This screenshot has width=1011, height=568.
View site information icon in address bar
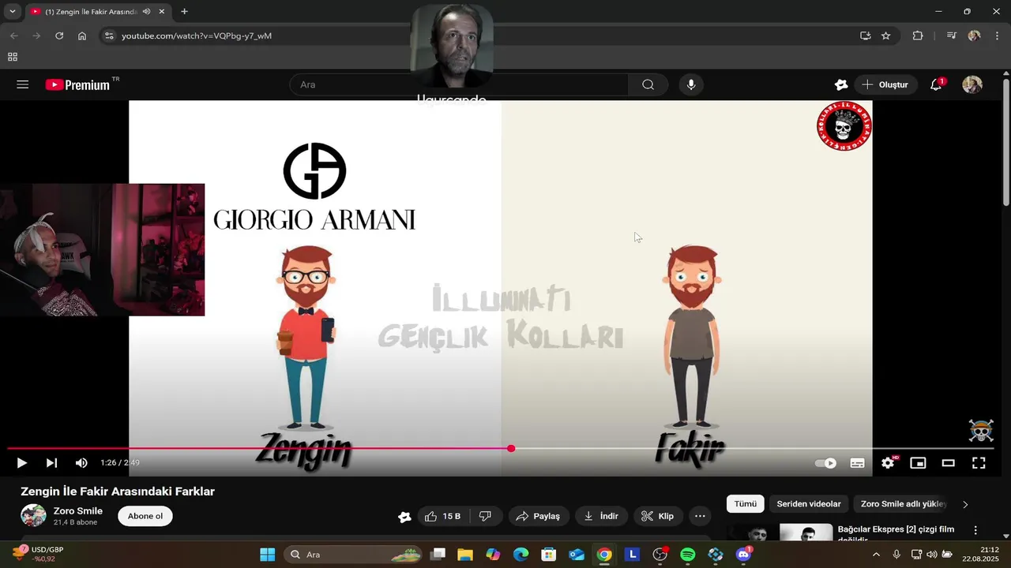click(109, 35)
